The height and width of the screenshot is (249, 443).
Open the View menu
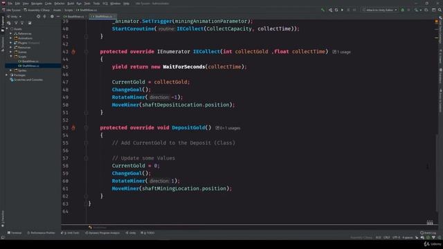click(26, 3)
